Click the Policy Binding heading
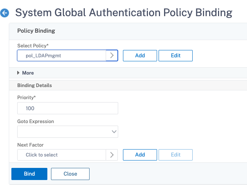Image resolution: width=247 pixels, height=187 pixels. click(x=36, y=31)
